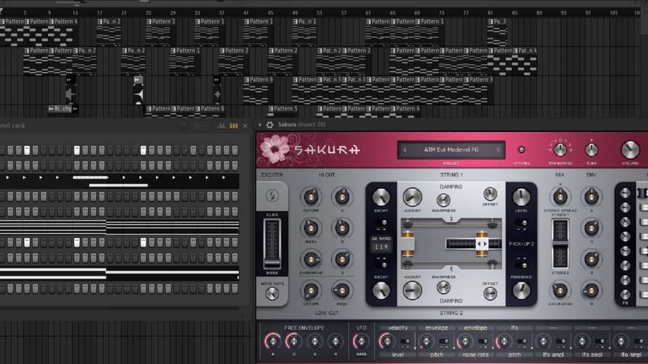Click the pick-up Level knob
This screenshot has height=364, width=648.
(521, 198)
